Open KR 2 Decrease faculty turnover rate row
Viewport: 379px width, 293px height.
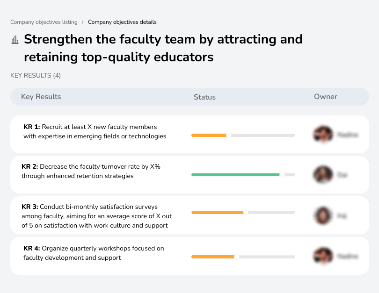91,172
